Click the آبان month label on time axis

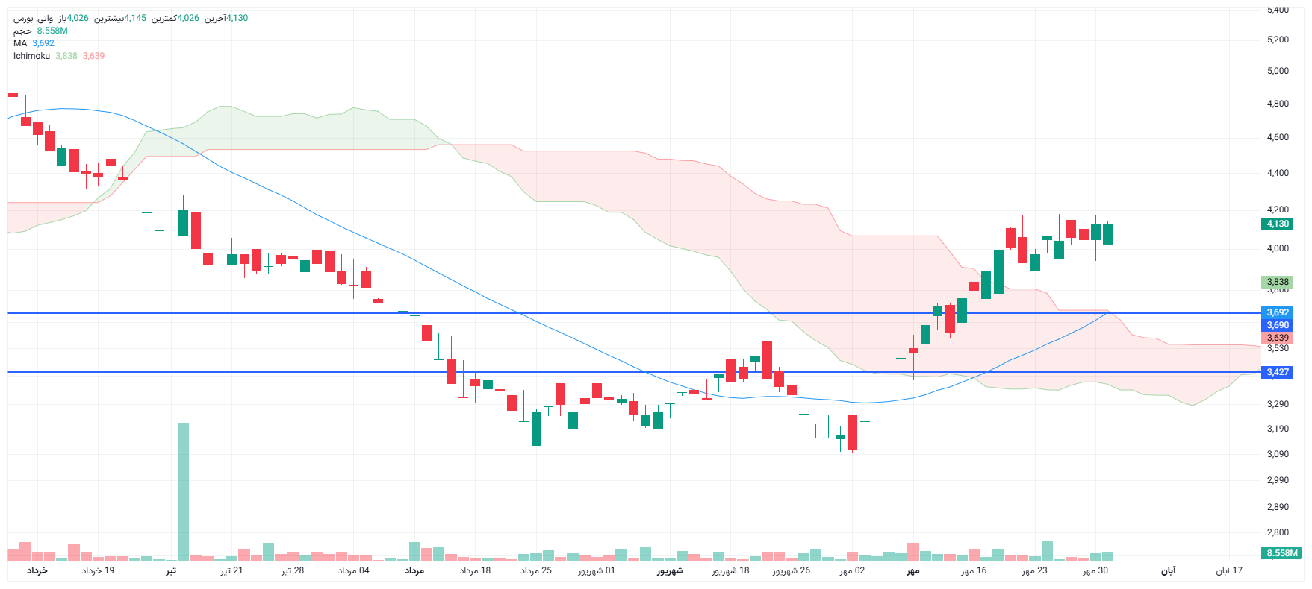1168,571
